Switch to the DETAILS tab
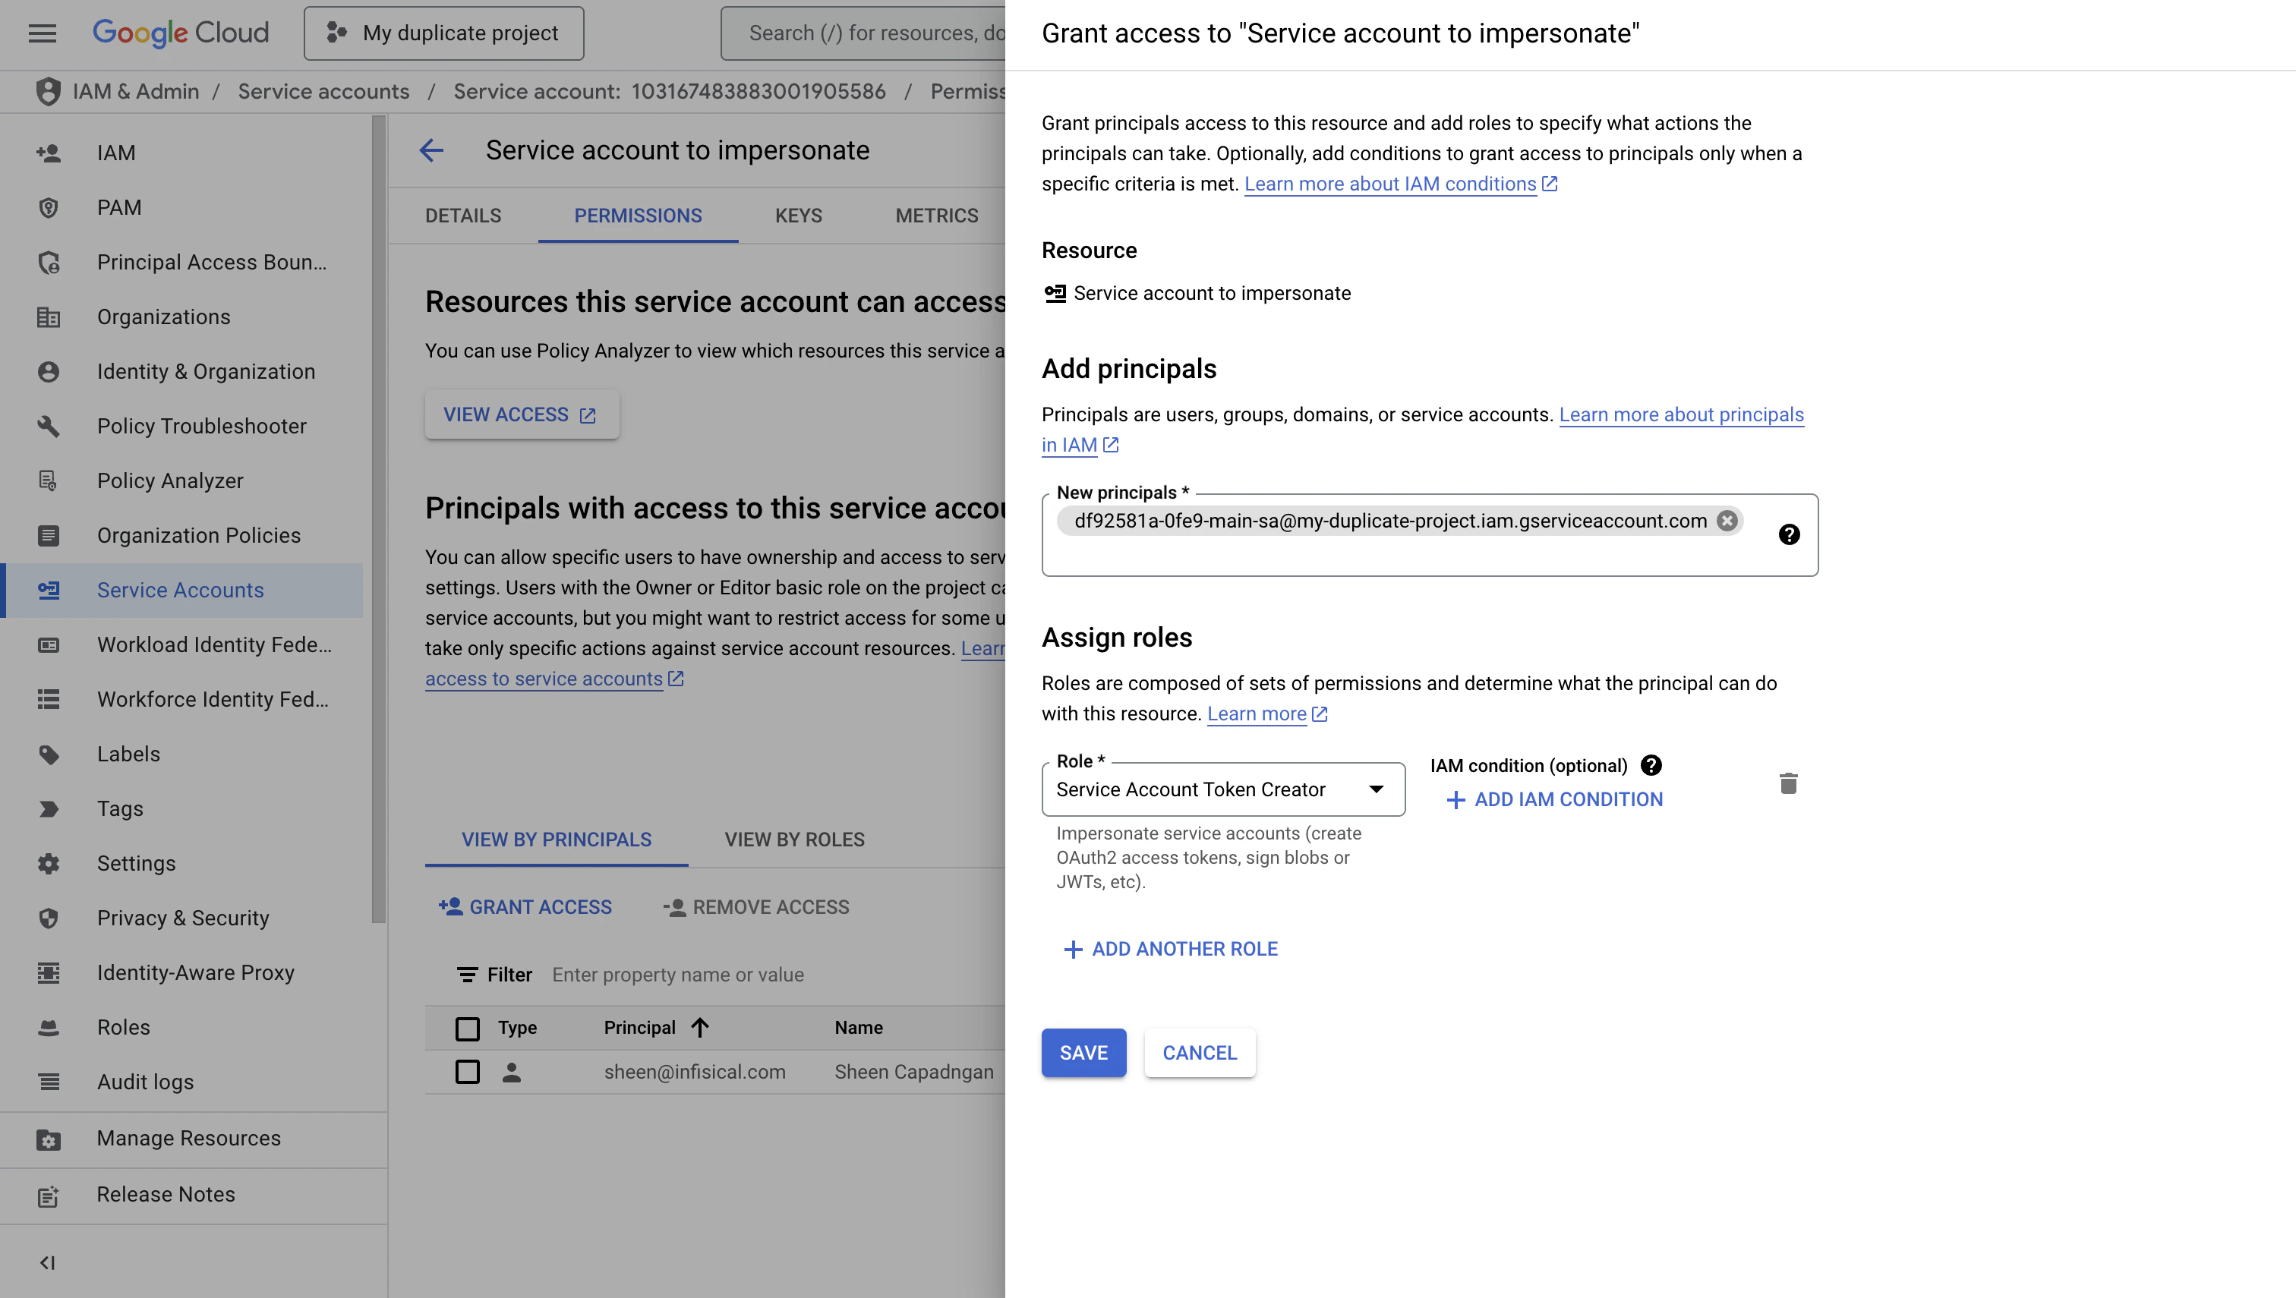2296x1298 pixels. pyautogui.click(x=462, y=216)
